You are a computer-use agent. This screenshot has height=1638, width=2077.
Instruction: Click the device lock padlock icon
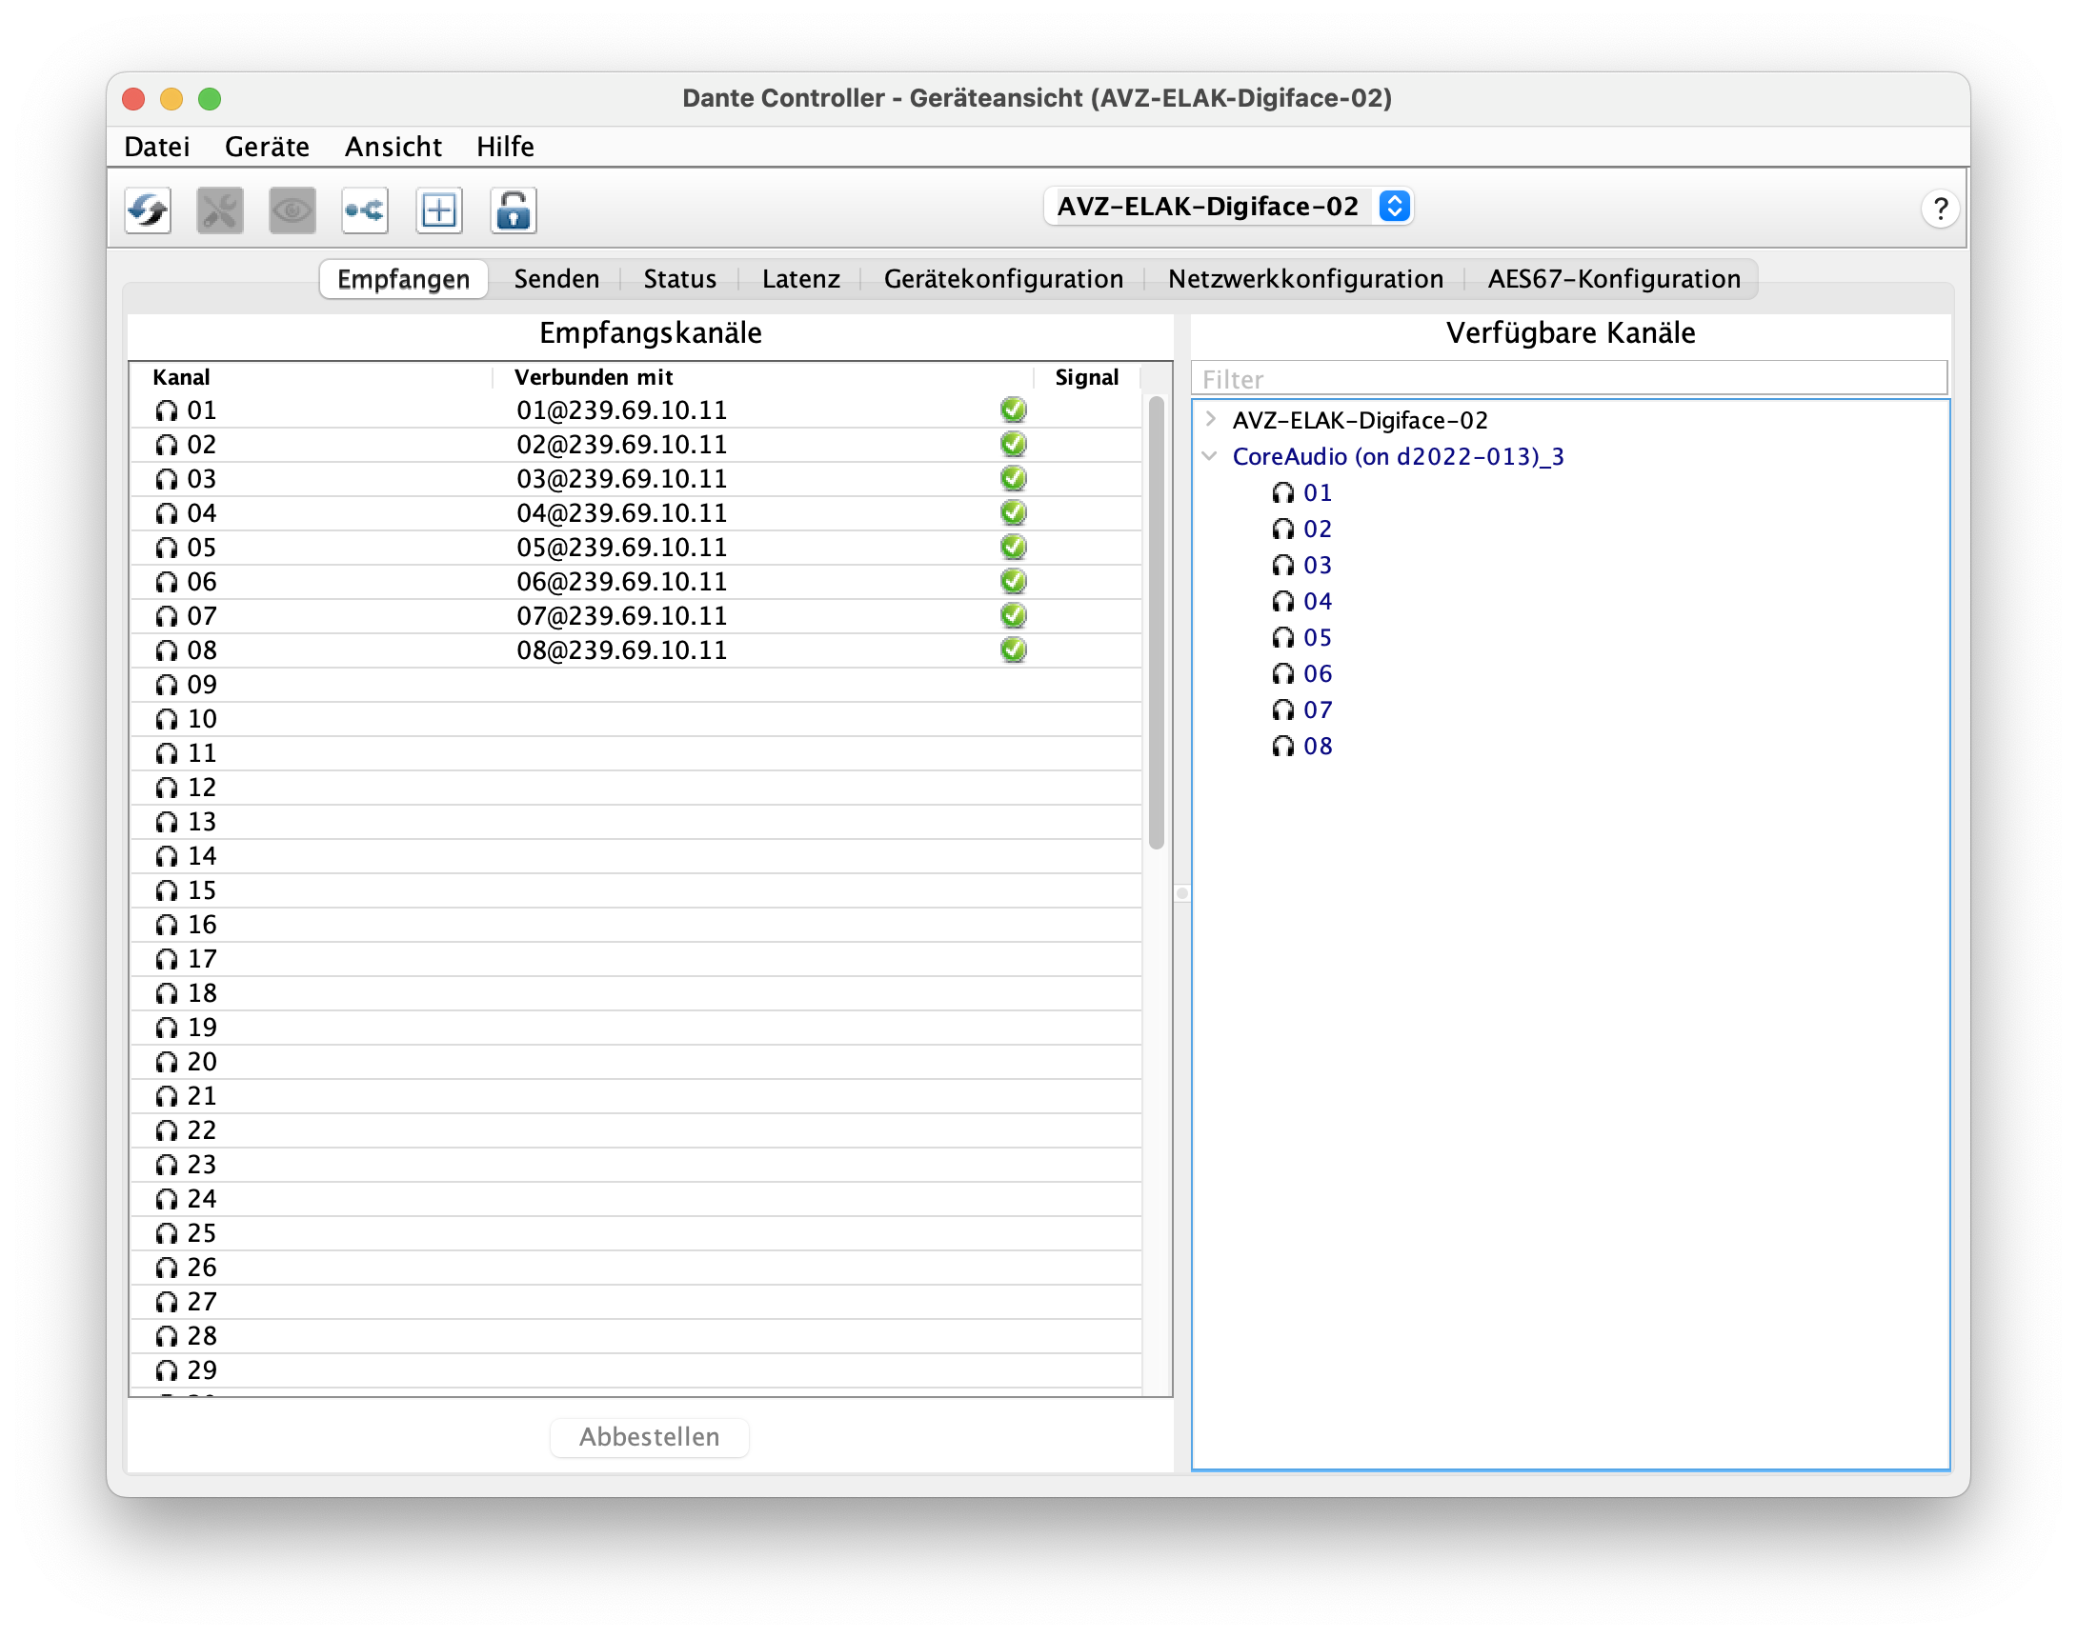(x=513, y=210)
